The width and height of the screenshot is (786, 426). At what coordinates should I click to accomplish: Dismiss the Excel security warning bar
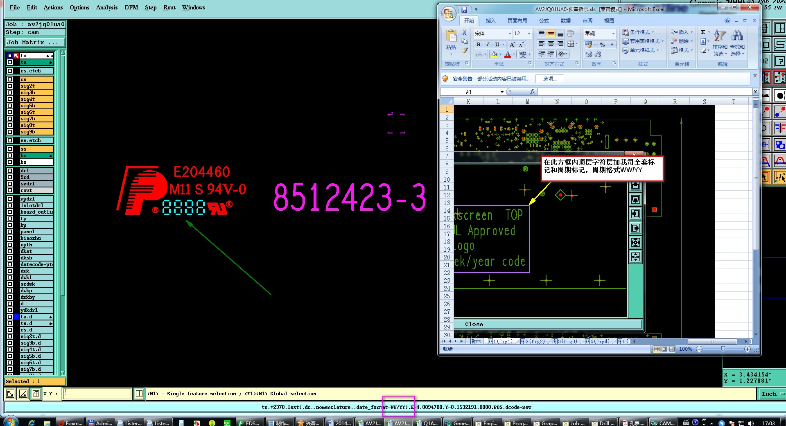click(x=755, y=76)
